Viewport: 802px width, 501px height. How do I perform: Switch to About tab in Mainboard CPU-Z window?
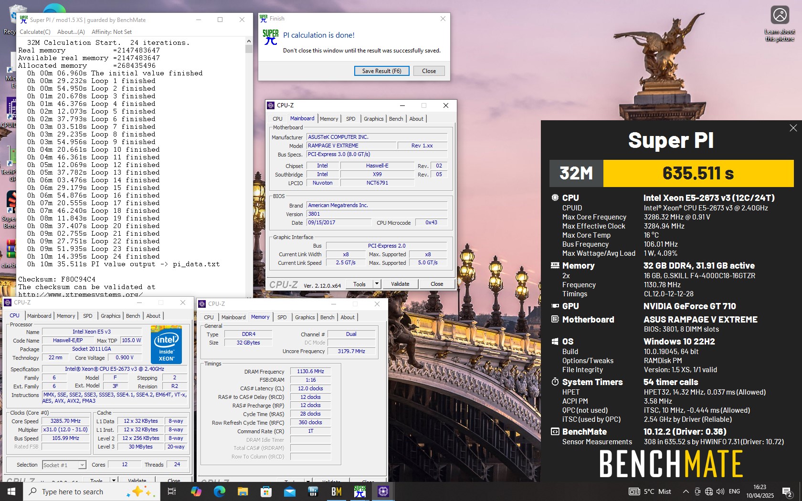point(416,119)
